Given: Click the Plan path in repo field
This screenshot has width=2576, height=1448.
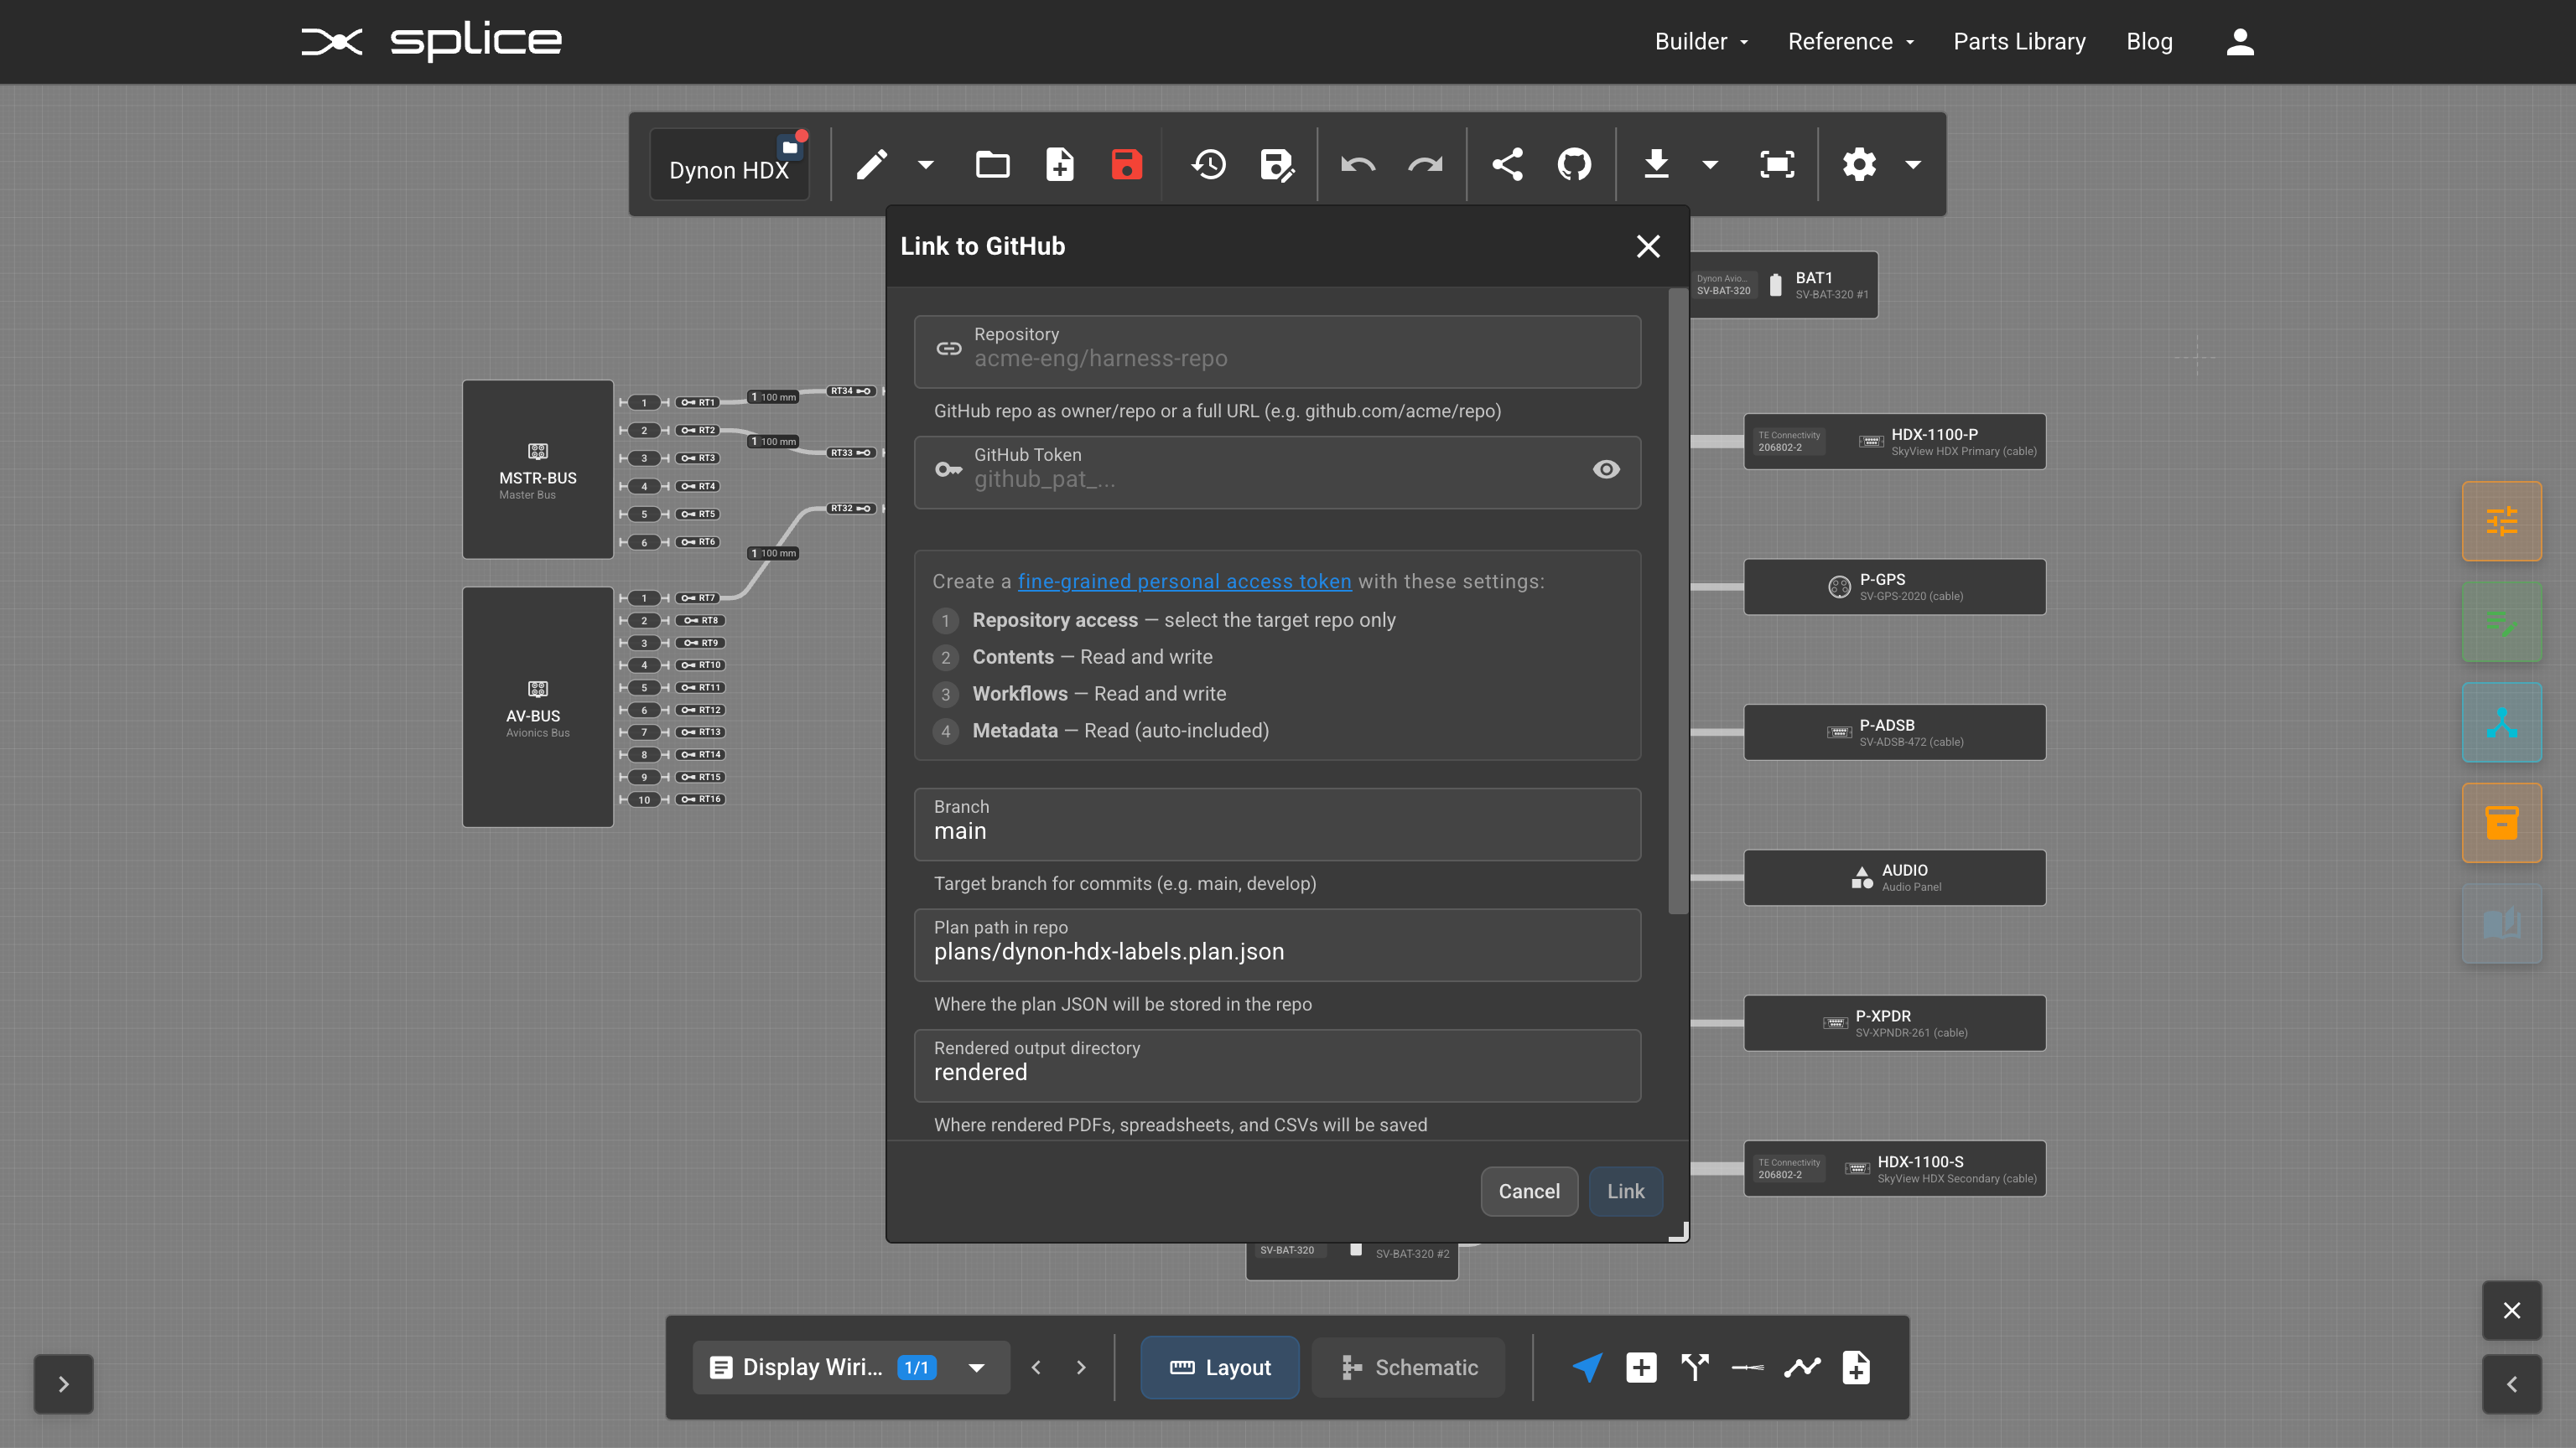Looking at the screenshot, I should pyautogui.click(x=1277, y=944).
